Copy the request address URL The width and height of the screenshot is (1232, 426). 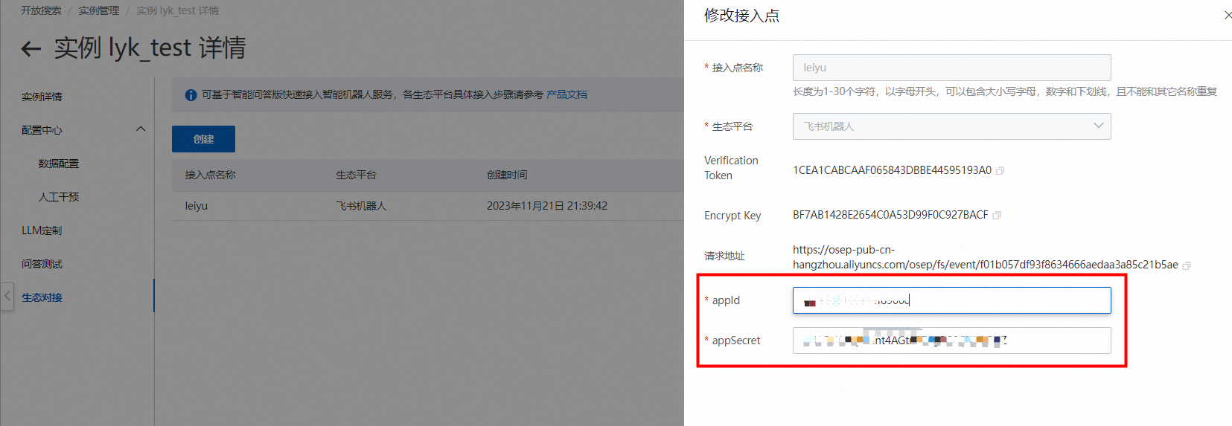click(x=1187, y=265)
